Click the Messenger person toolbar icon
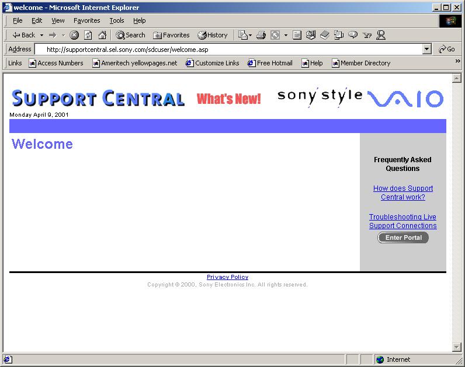Image resolution: width=465 pixels, height=367 pixels. click(381, 35)
